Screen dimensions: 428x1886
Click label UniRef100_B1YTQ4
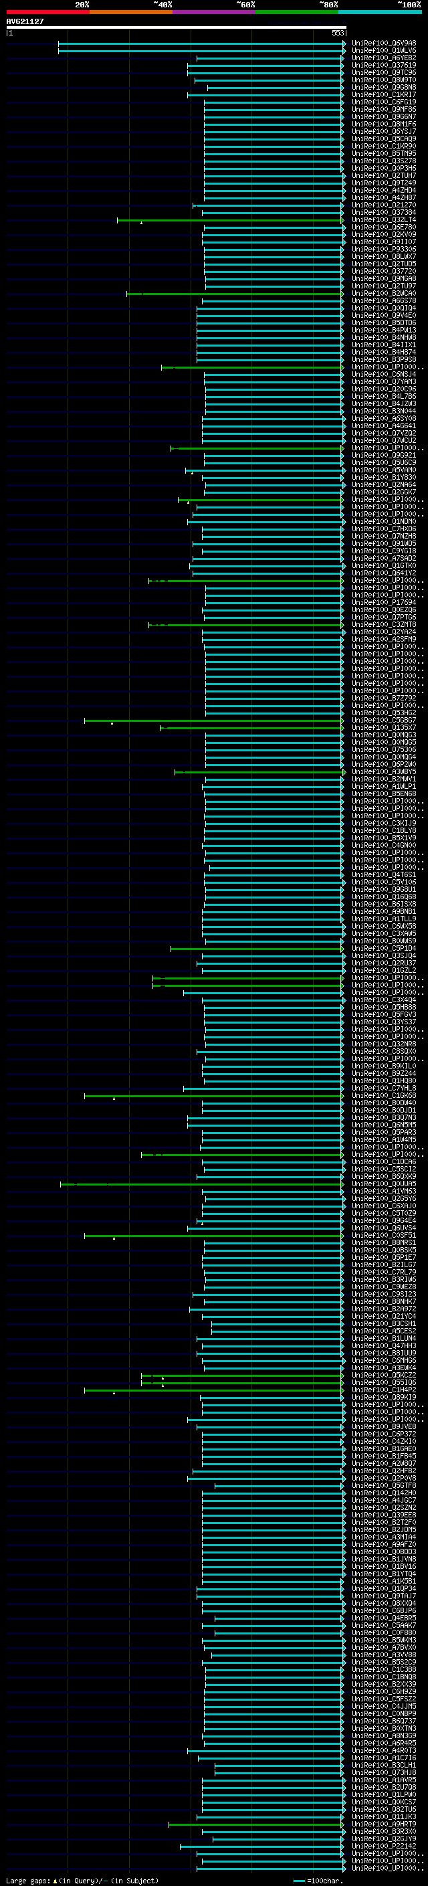[x=384, y=1574]
